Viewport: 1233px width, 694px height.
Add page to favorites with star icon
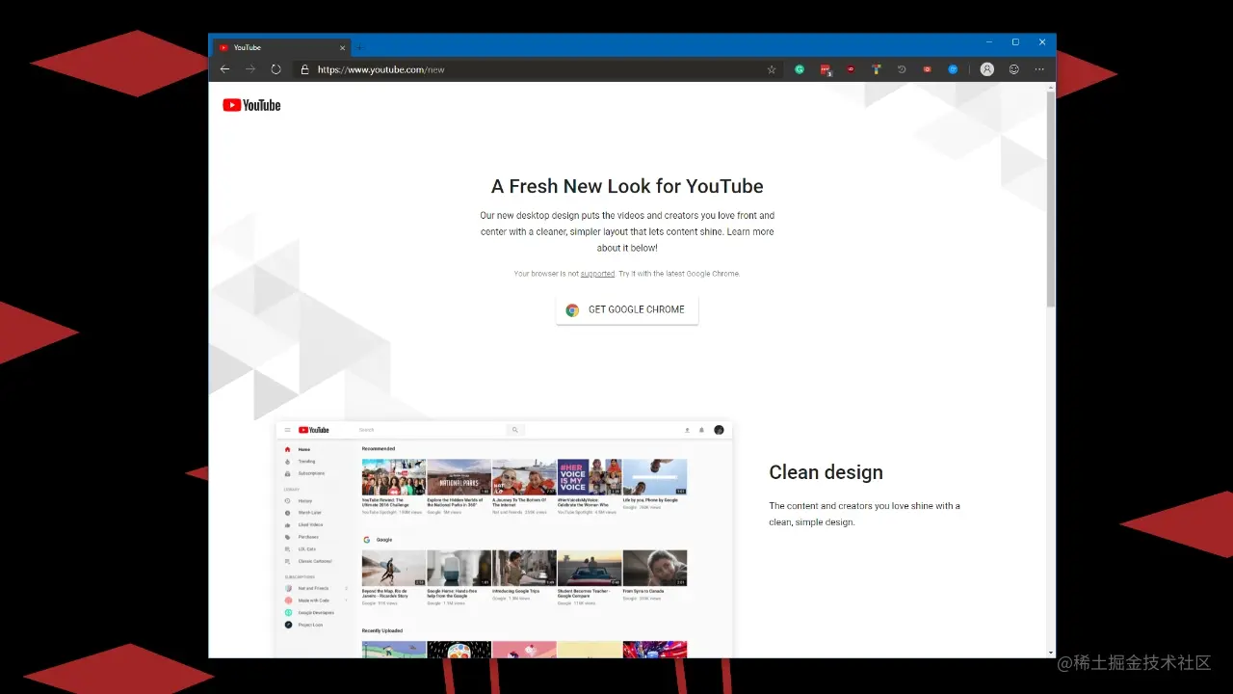click(772, 69)
